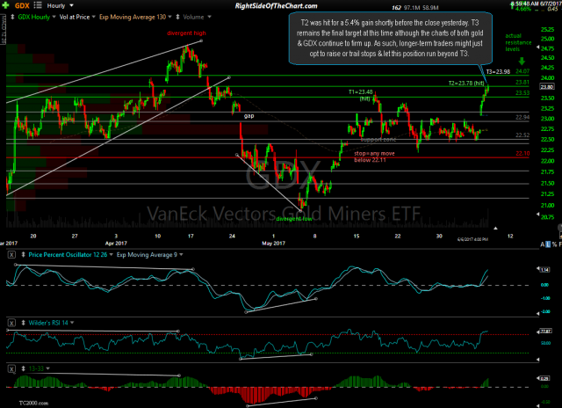Select the 13-33 indicator label

[37, 368]
